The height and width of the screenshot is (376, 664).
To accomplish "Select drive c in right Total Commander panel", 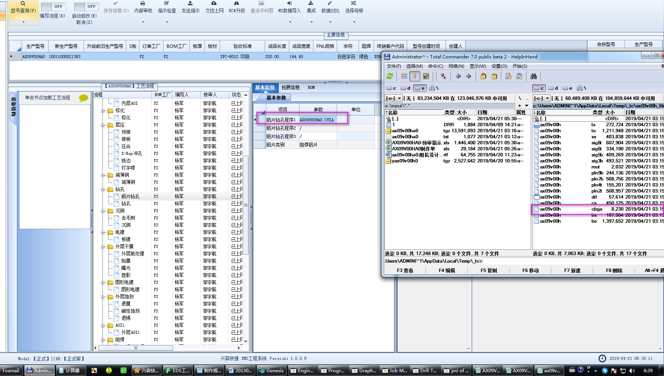I will (539, 88).
